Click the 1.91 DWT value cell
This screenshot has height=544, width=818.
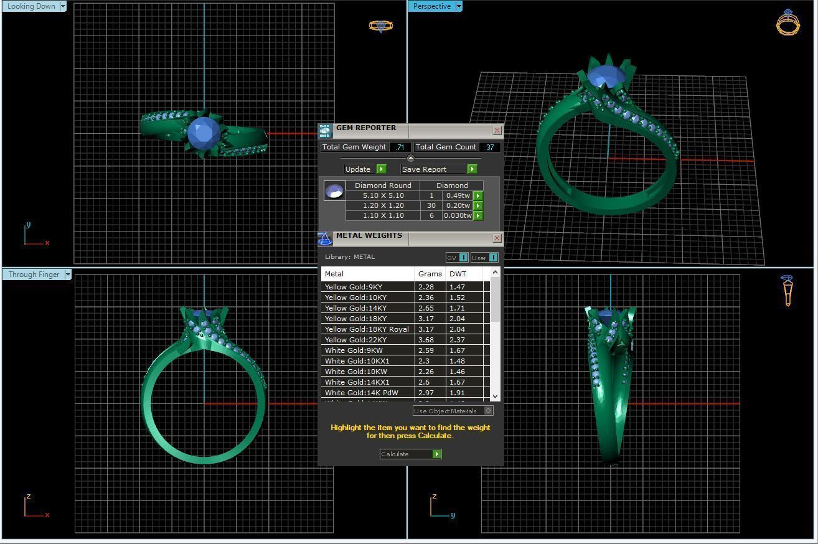[465, 393]
